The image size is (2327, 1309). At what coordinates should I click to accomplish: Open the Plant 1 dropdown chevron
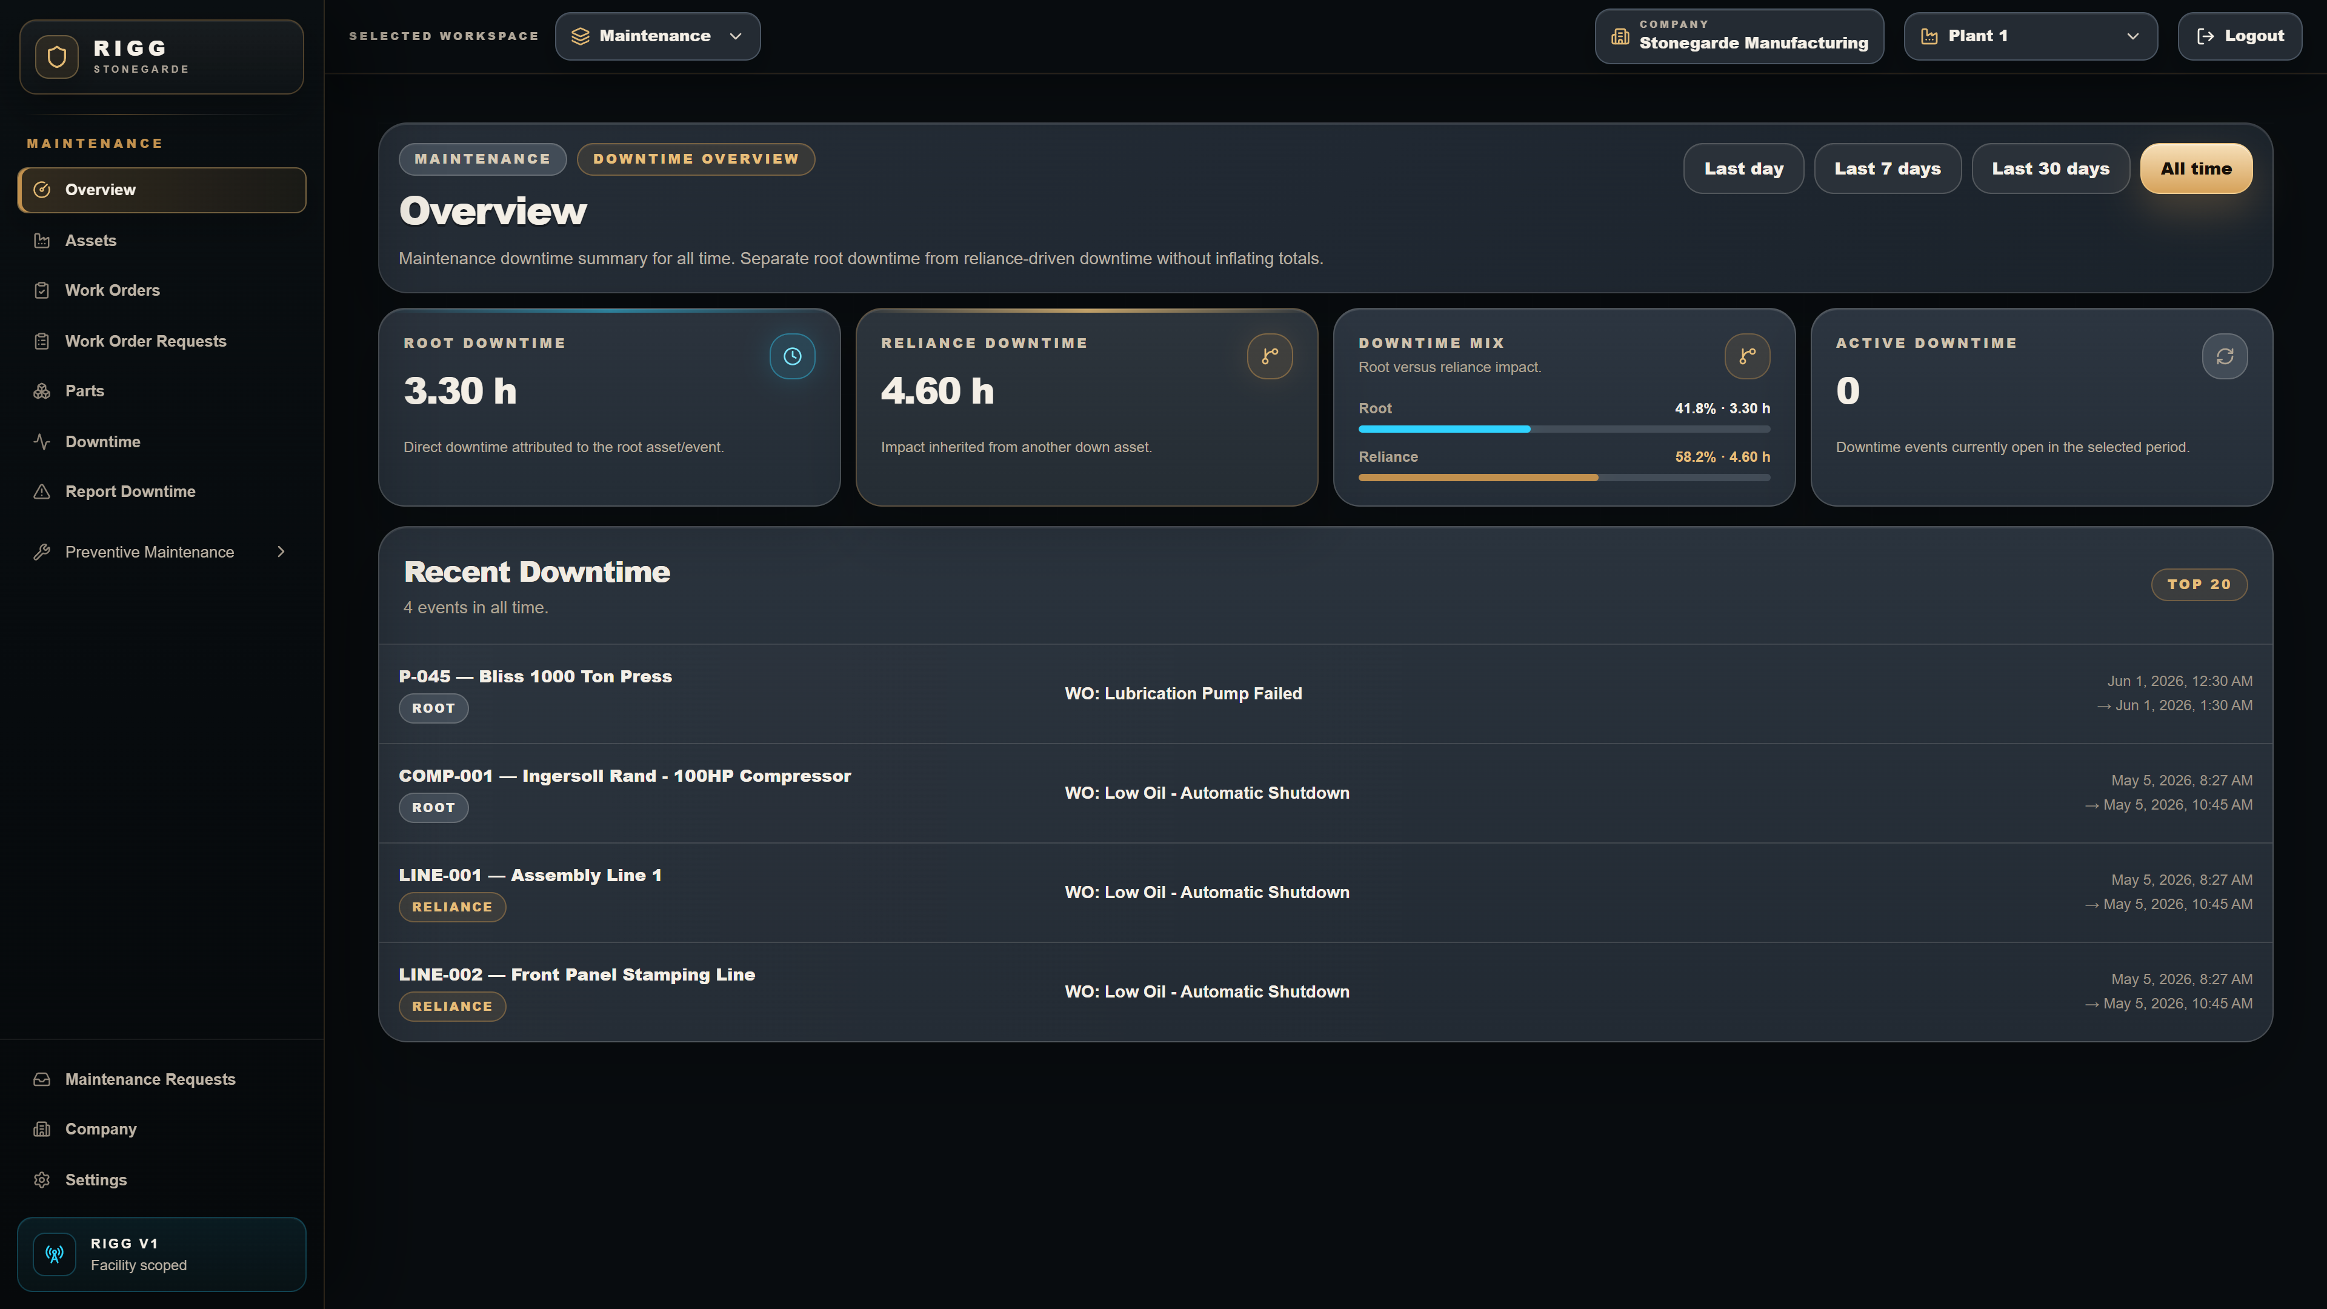(2133, 36)
